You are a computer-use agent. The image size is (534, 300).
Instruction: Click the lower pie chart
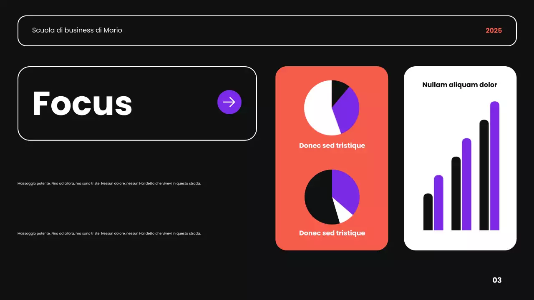point(332,197)
